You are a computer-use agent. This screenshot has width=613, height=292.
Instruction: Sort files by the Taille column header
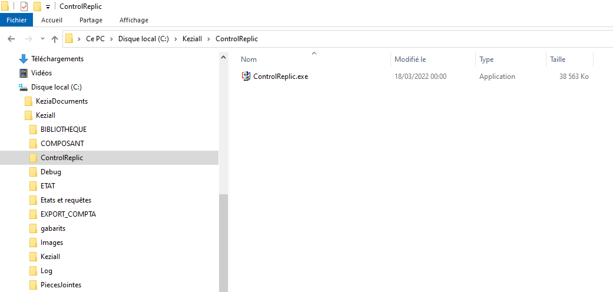558,59
